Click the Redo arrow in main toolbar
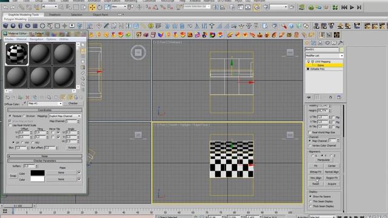388x218 pixels. point(12,7)
